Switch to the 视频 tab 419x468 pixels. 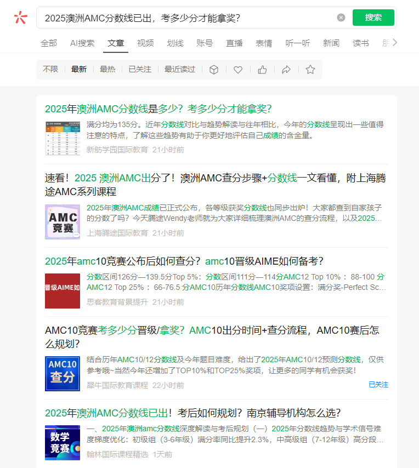[x=145, y=43]
